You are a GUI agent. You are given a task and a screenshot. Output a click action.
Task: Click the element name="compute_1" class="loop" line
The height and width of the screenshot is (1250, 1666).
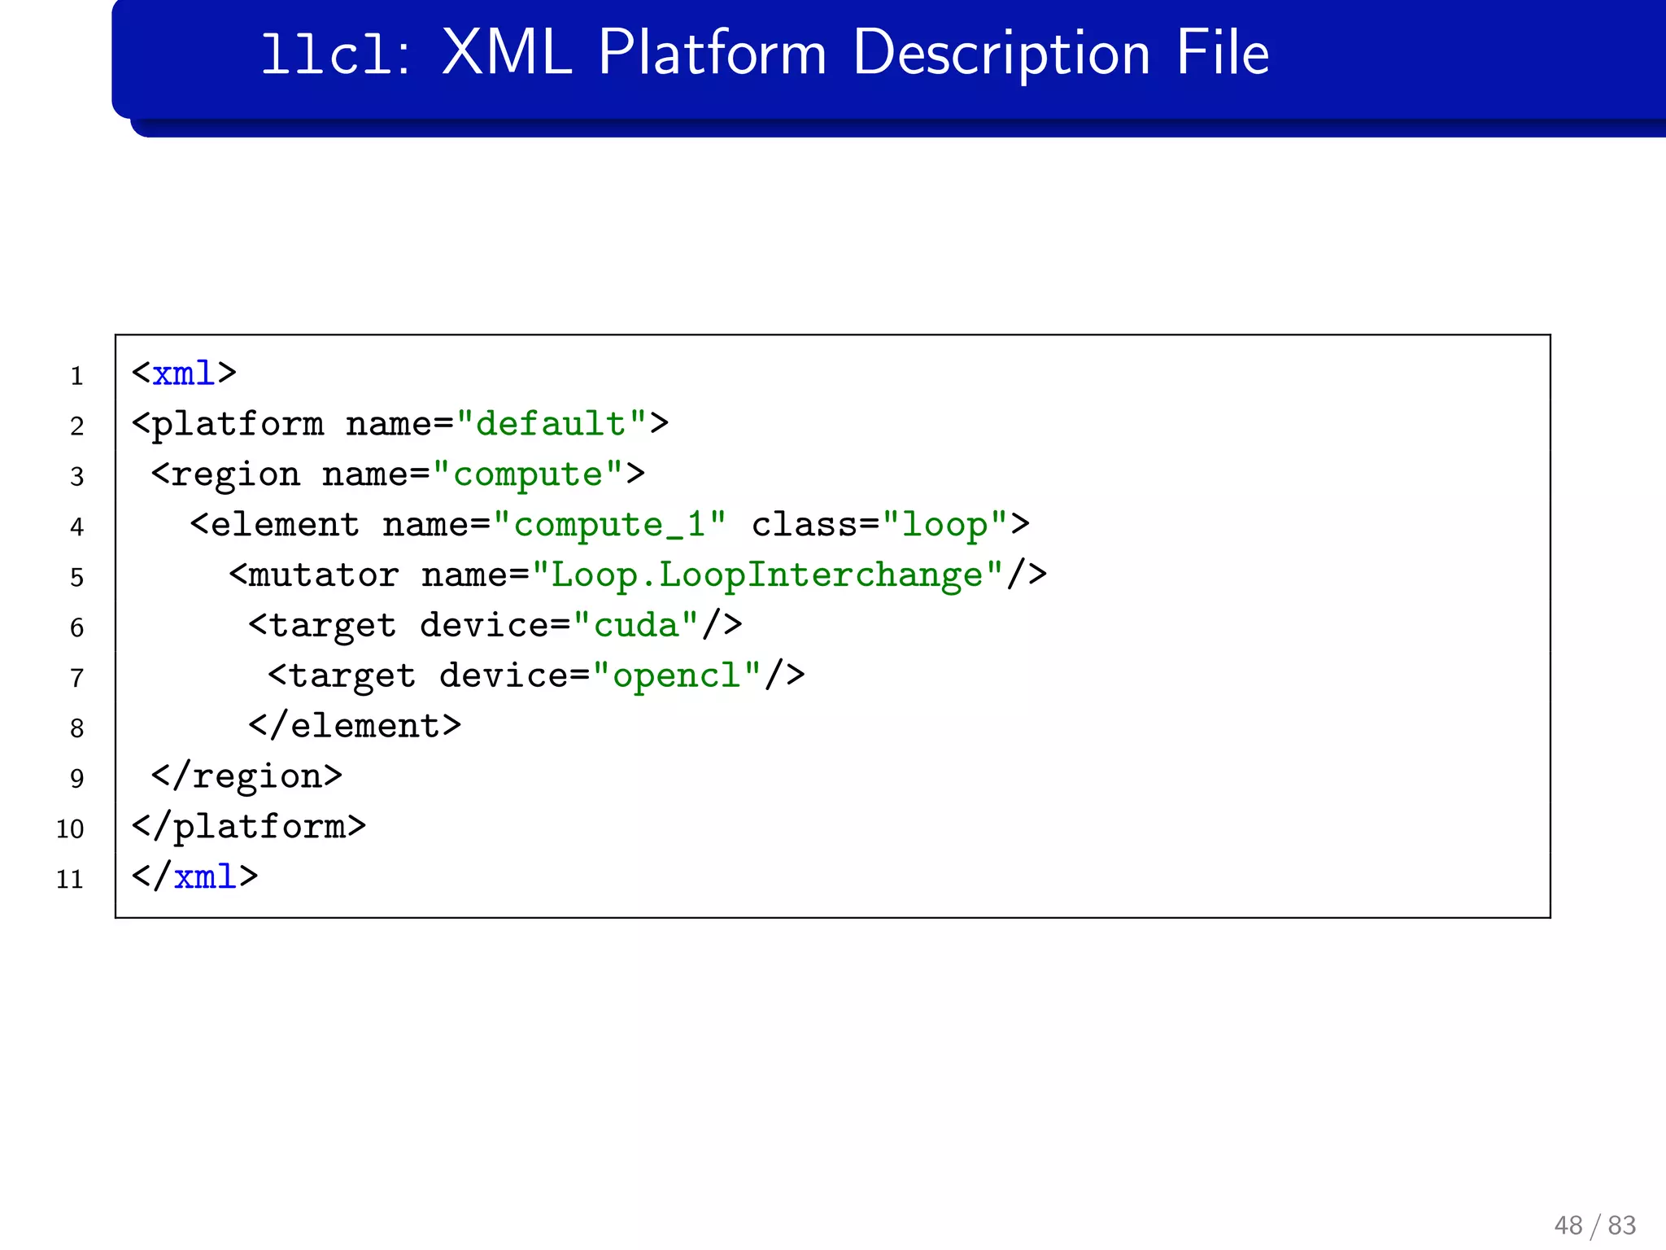(x=610, y=526)
